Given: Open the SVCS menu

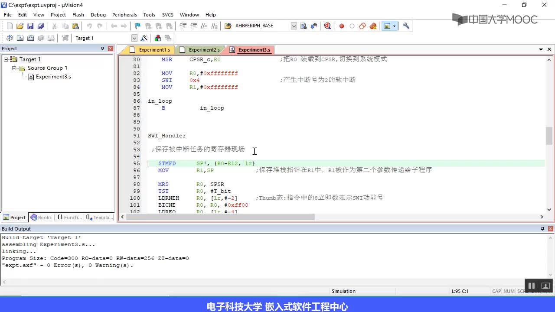Looking at the screenshot, I should 167,15.
